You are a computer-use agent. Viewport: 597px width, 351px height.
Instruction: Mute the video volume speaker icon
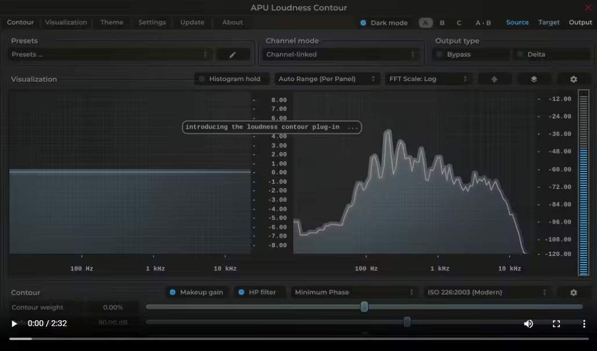pos(528,324)
